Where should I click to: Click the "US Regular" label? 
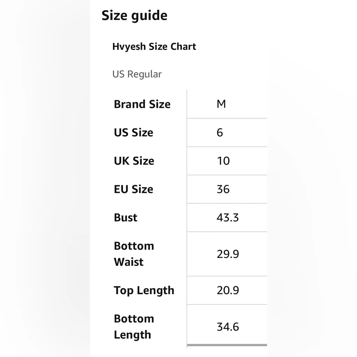[x=137, y=74]
